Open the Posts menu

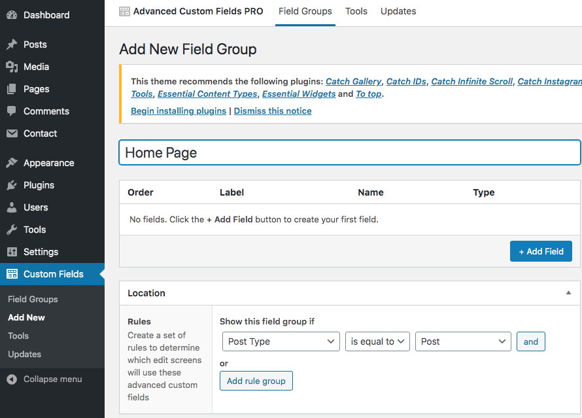(x=35, y=44)
